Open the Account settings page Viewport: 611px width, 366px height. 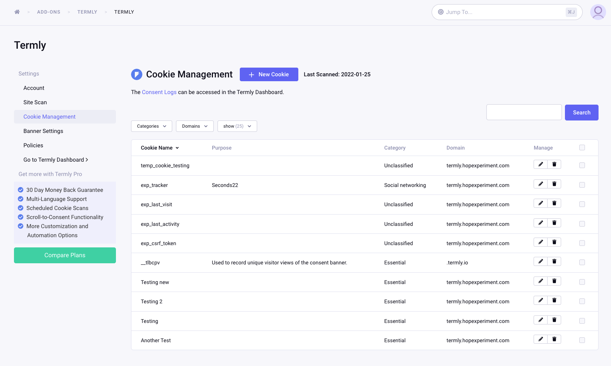tap(34, 88)
